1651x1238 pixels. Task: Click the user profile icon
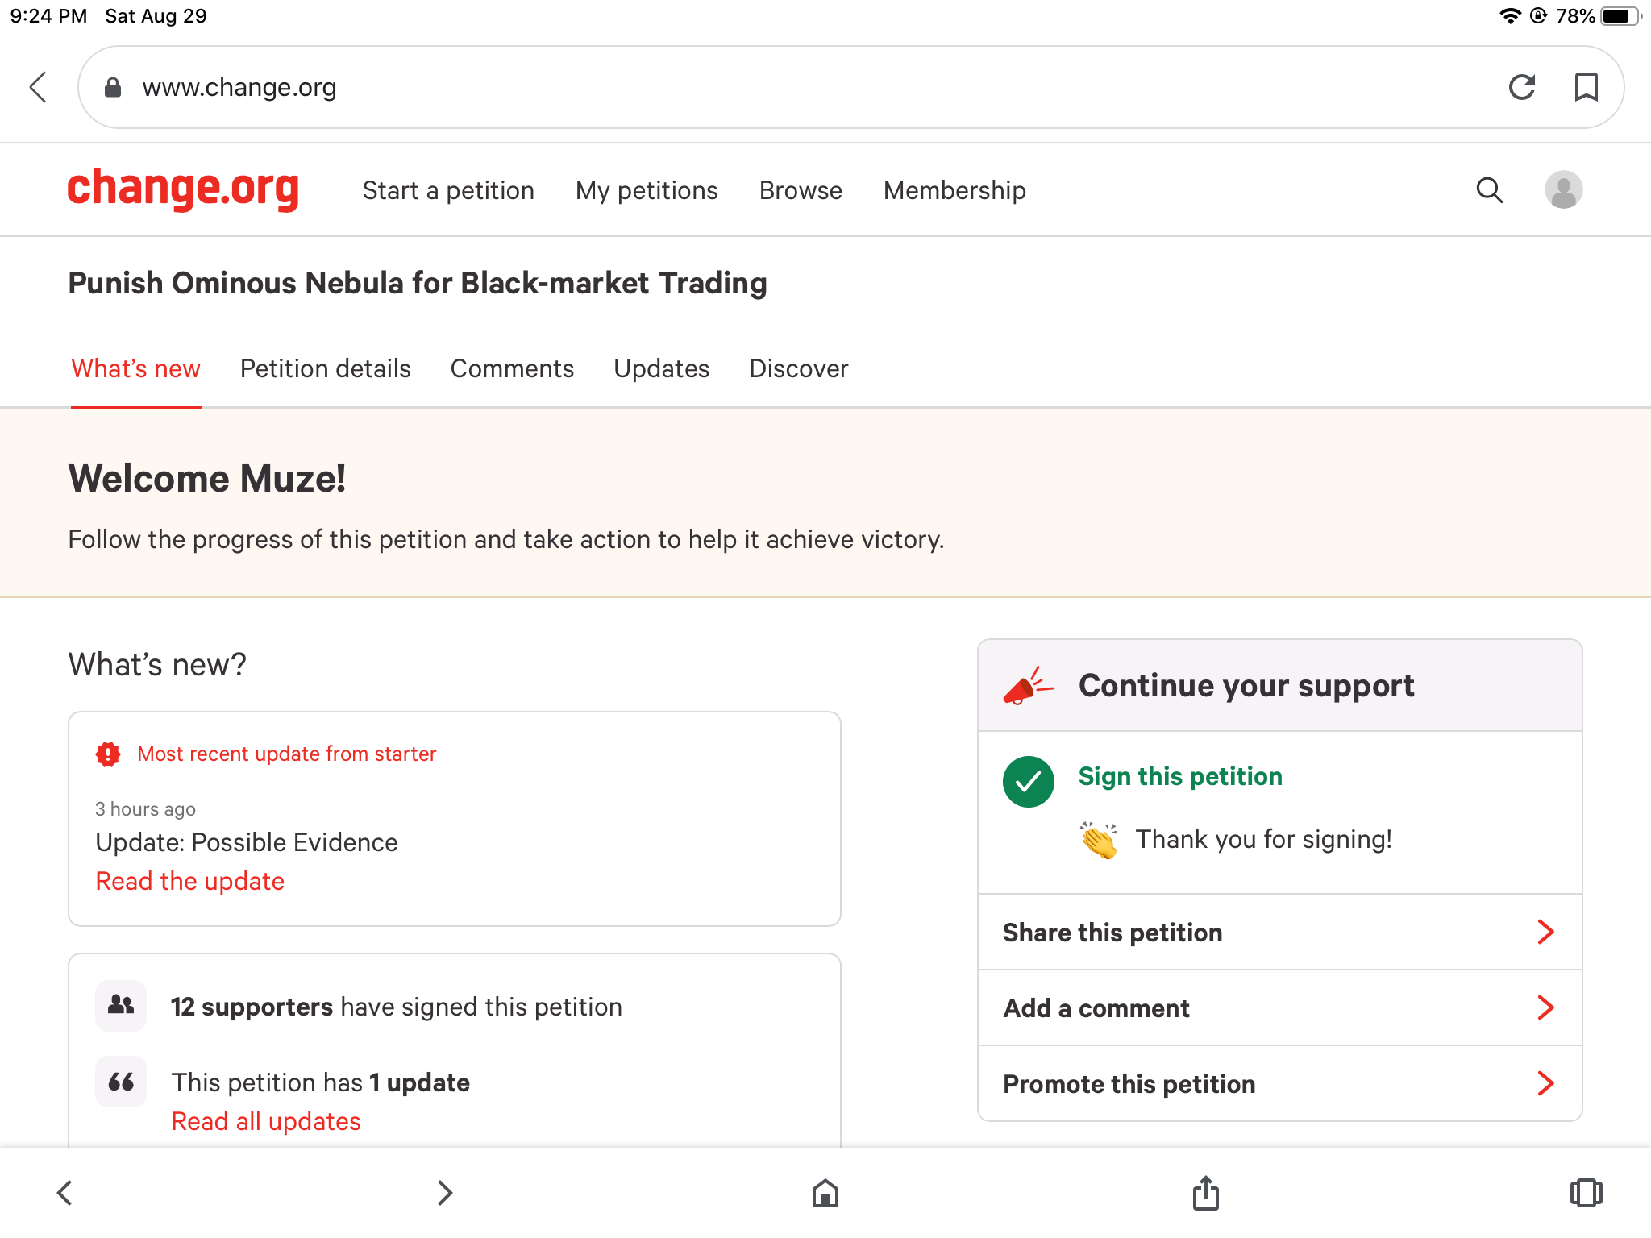(1562, 190)
